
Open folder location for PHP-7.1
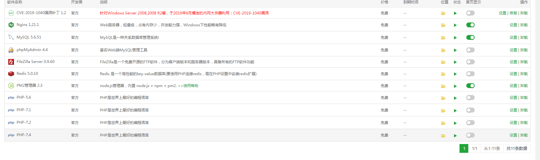tap(443, 110)
